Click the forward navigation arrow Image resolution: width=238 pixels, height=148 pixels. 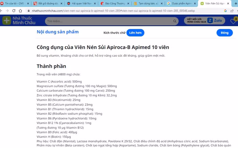(x=7, y=11)
